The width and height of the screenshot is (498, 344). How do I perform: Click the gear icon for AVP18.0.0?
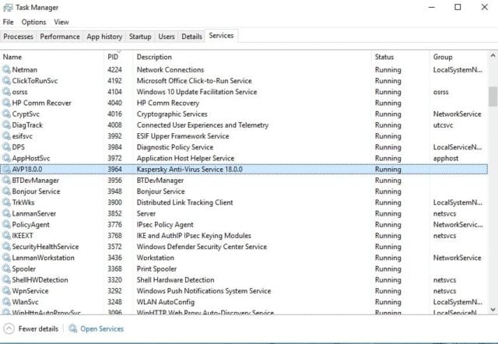click(x=6, y=169)
